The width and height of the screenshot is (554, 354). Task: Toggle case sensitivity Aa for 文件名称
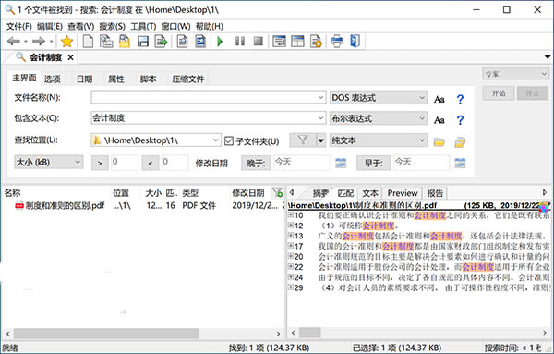[440, 100]
